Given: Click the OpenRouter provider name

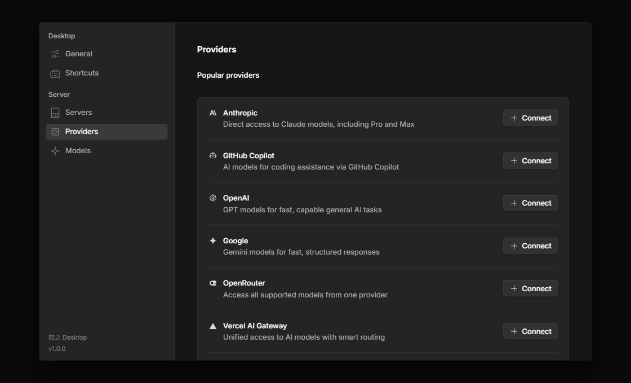Looking at the screenshot, I should (x=244, y=283).
